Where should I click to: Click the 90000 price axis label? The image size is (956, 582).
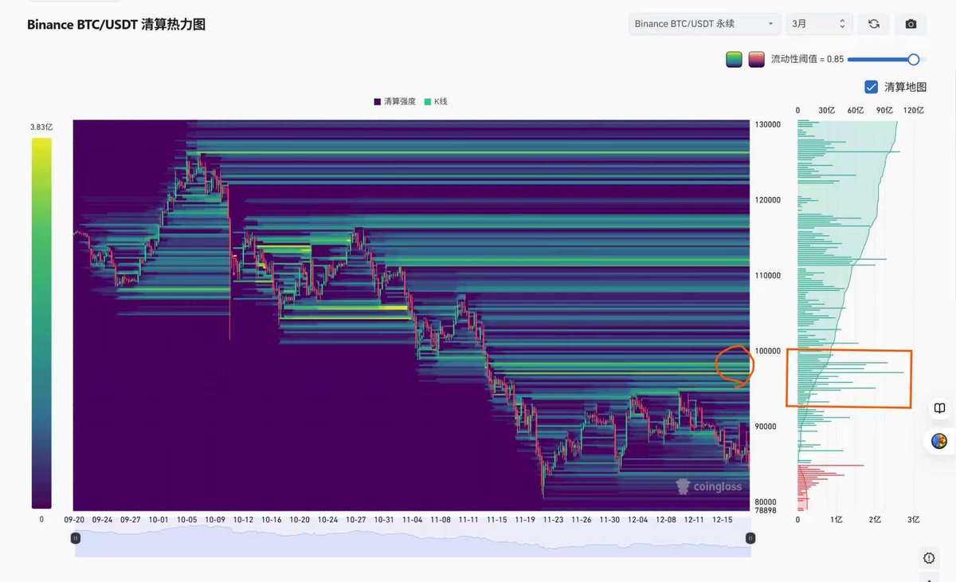[x=766, y=427]
